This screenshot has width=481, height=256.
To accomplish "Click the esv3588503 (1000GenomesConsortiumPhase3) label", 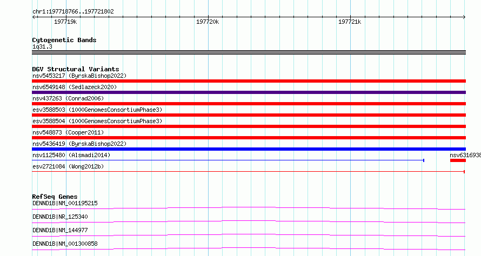I will coord(97,110).
